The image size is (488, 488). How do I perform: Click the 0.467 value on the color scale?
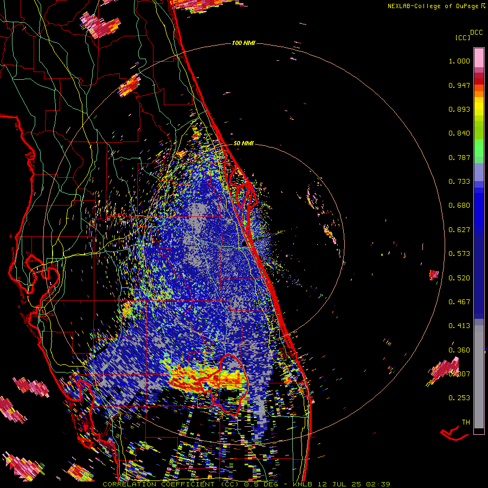click(x=459, y=302)
